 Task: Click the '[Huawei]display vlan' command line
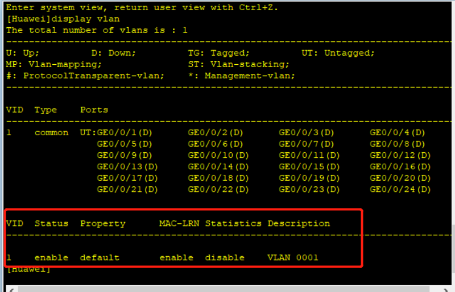point(63,19)
